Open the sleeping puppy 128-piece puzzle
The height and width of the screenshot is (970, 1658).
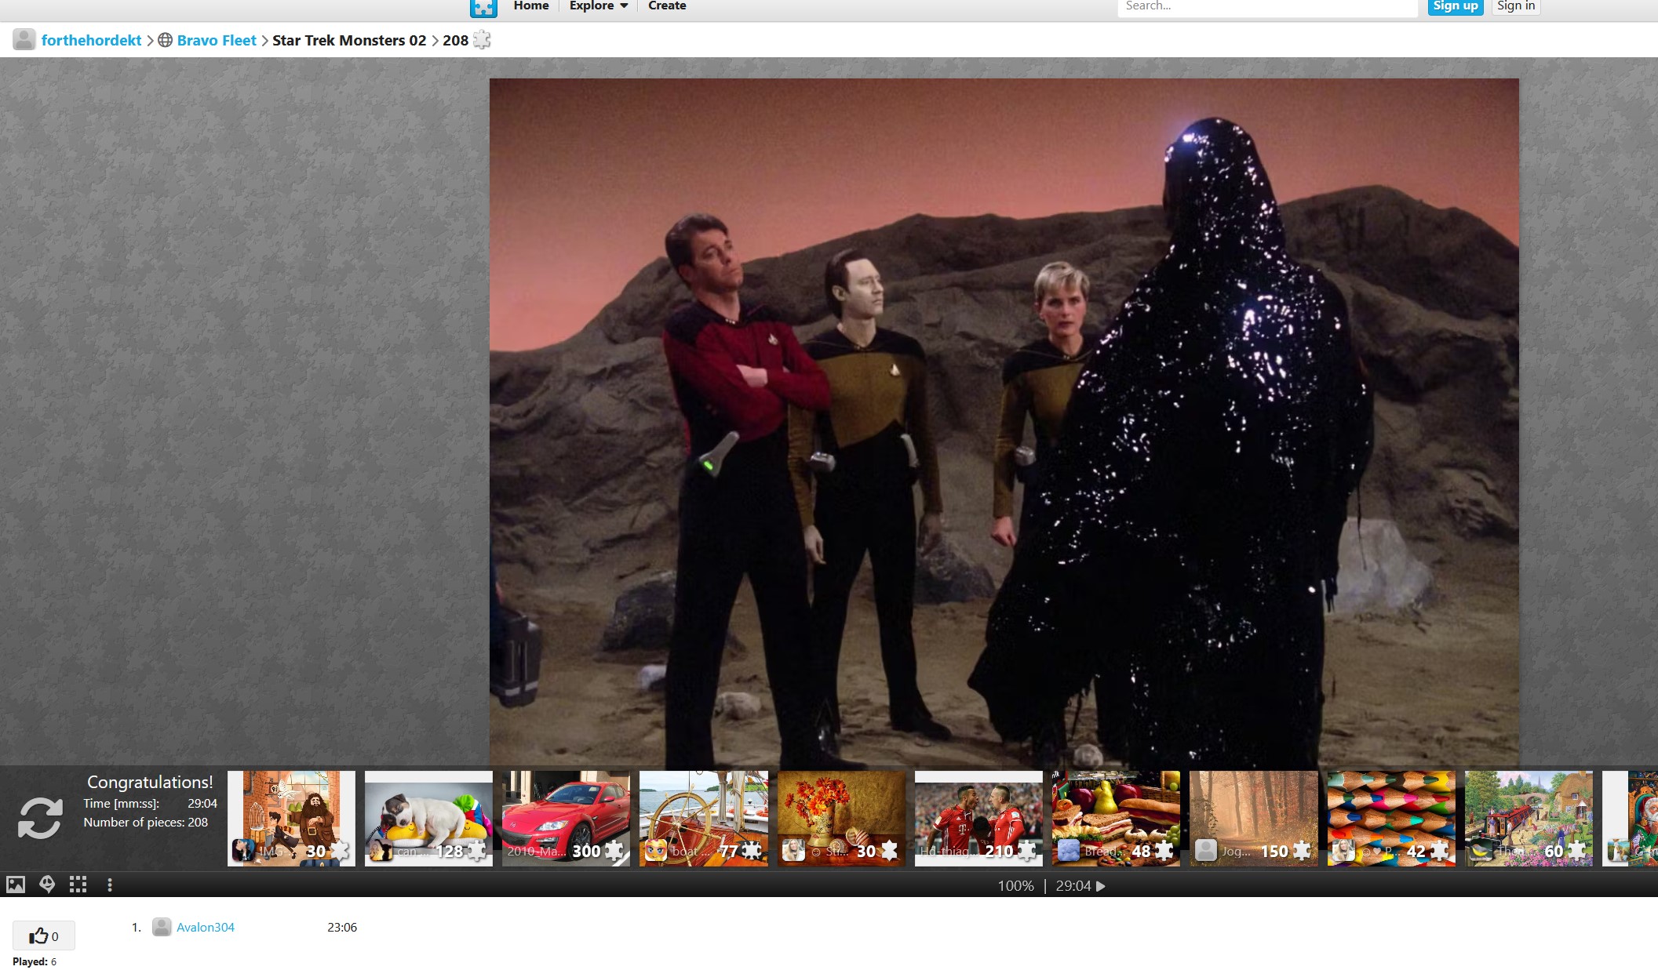(x=428, y=818)
